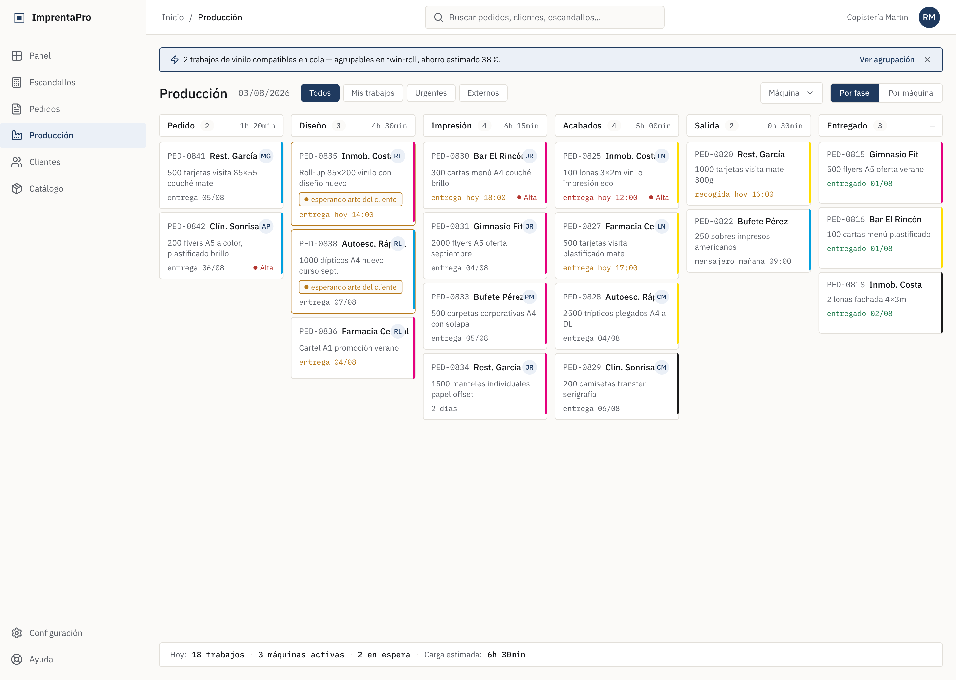This screenshot has height=680, width=956.
Task: Click the search magnifier icon
Action: coord(438,17)
